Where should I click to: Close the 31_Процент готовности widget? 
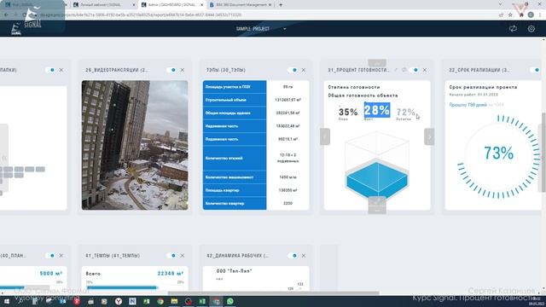pos(425,70)
